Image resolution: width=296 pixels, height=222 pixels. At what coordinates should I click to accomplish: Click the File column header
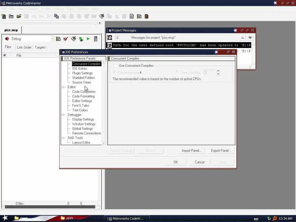(x=34, y=55)
